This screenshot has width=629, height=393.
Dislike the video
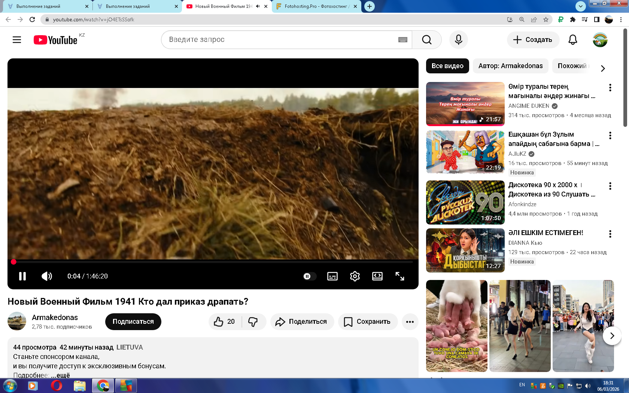click(253, 322)
